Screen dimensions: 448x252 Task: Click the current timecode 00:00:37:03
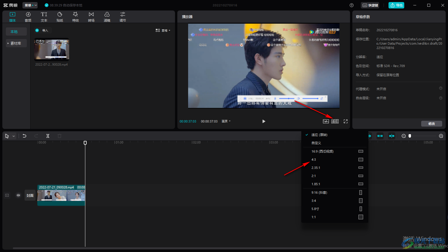click(188, 121)
